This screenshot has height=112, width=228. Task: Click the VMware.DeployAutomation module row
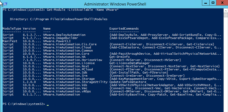(64, 35)
